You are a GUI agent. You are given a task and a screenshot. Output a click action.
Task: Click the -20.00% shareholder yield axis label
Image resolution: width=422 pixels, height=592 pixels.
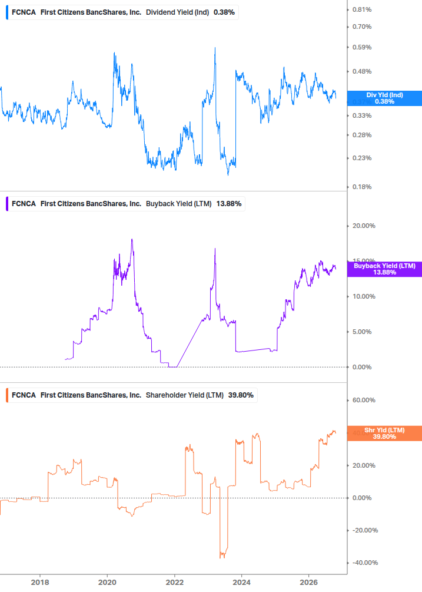pos(365,531)
